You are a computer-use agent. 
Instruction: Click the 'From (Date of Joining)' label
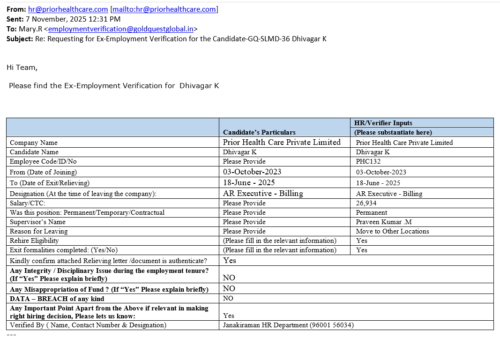tap(43, 172)
